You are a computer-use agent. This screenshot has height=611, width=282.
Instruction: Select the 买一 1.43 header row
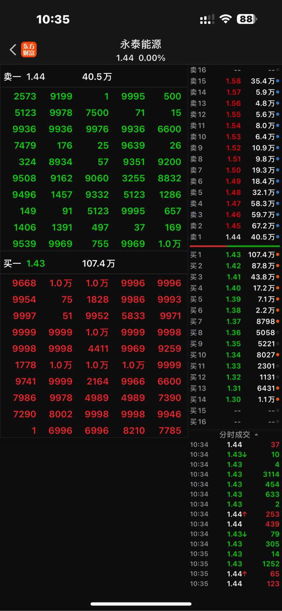coord(94,263)
